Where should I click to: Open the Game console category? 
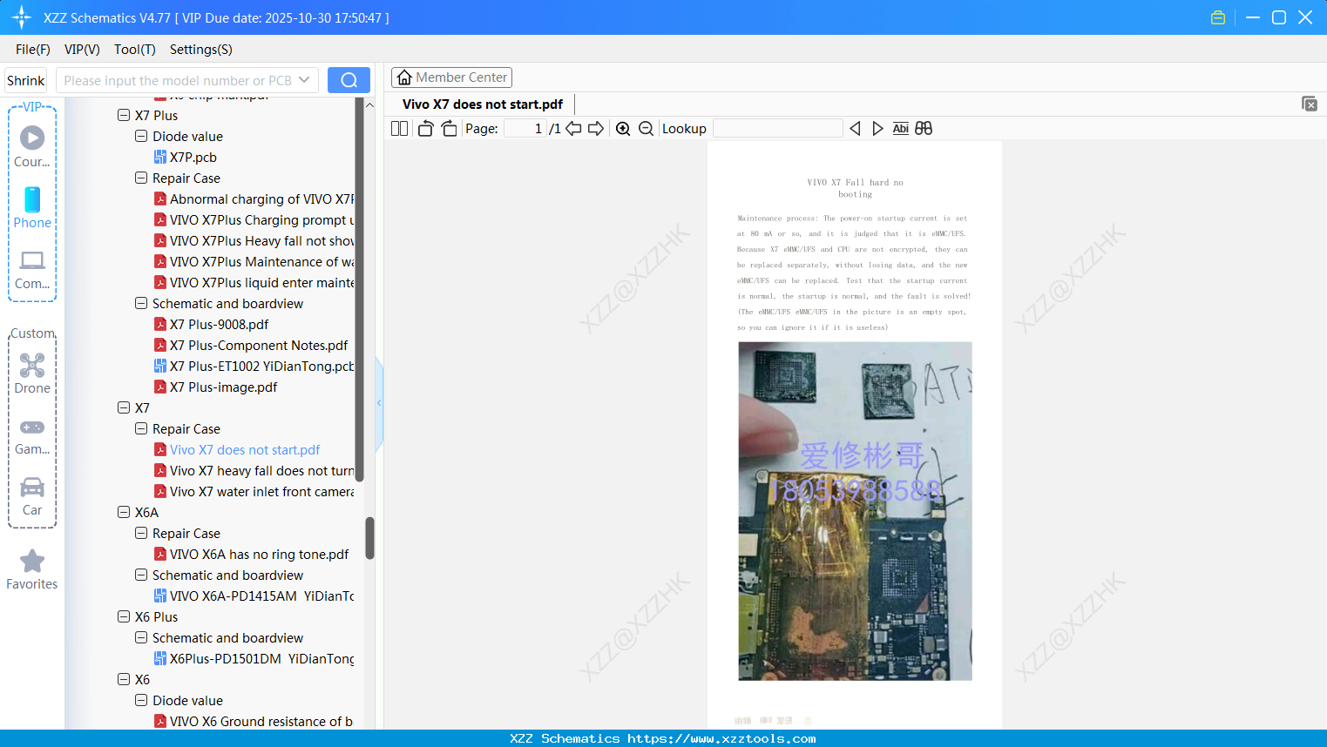point(32,435)
